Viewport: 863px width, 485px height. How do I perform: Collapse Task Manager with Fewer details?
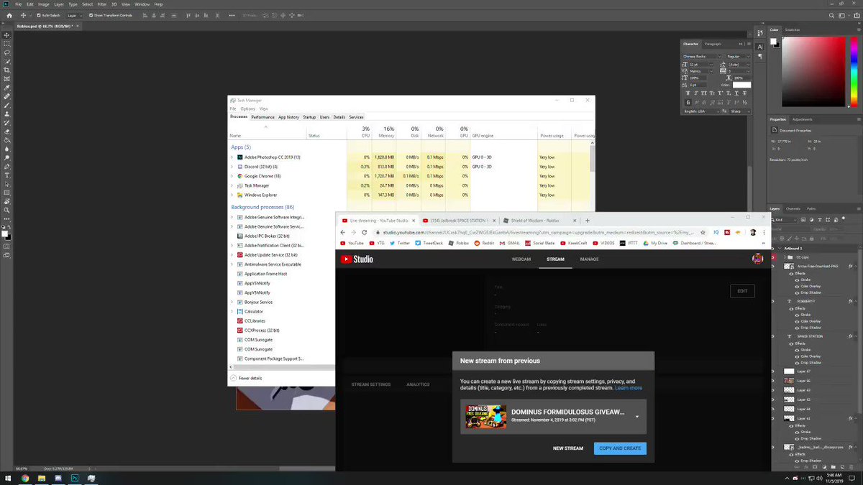(246, 378)
